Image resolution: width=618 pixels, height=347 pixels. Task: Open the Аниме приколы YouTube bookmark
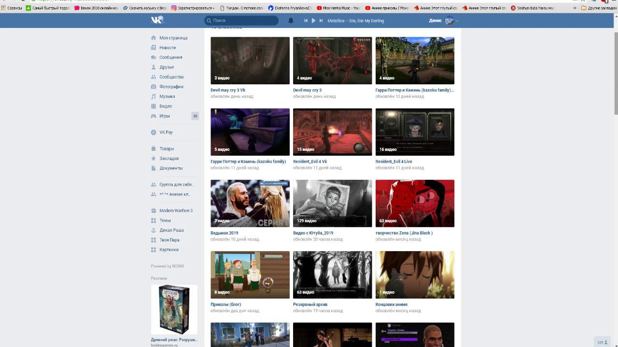click(387, 8)
